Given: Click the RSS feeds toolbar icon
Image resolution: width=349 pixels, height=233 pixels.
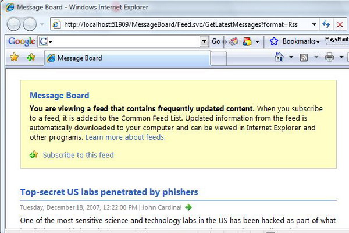Looking at the screenshot, I should (x=304, y=57).
